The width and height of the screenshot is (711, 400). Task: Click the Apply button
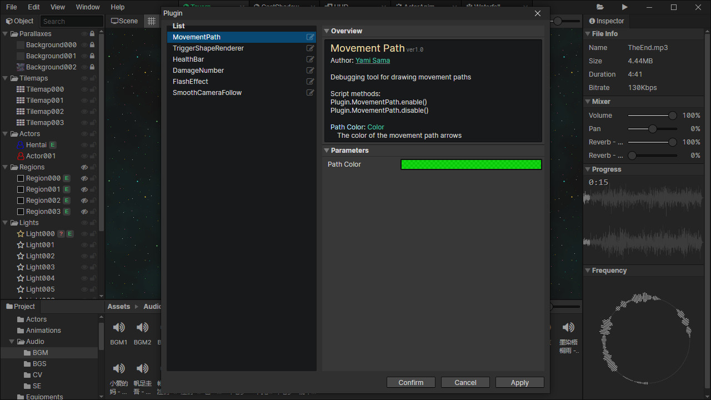[x=519, y=382]
